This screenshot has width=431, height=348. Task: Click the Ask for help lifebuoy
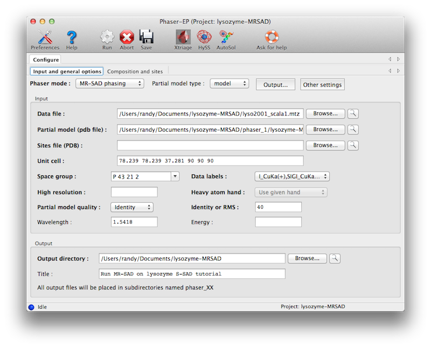point(272,38)
